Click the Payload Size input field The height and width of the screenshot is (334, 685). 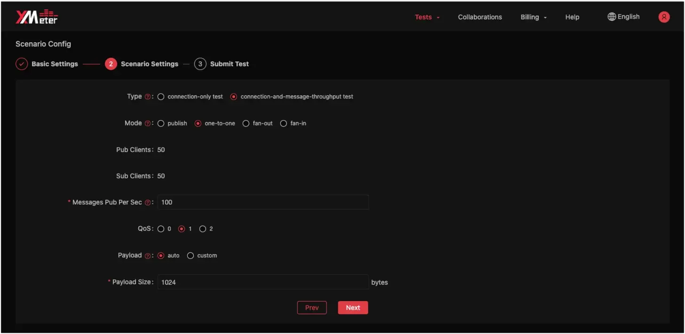click(x=263, y=282)
